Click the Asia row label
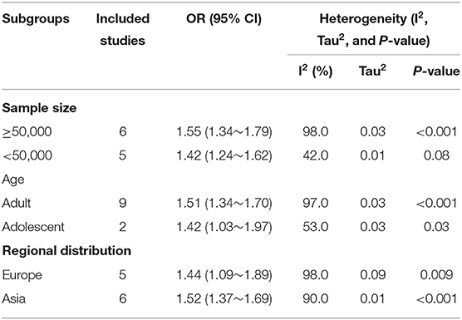 [14, 298]
